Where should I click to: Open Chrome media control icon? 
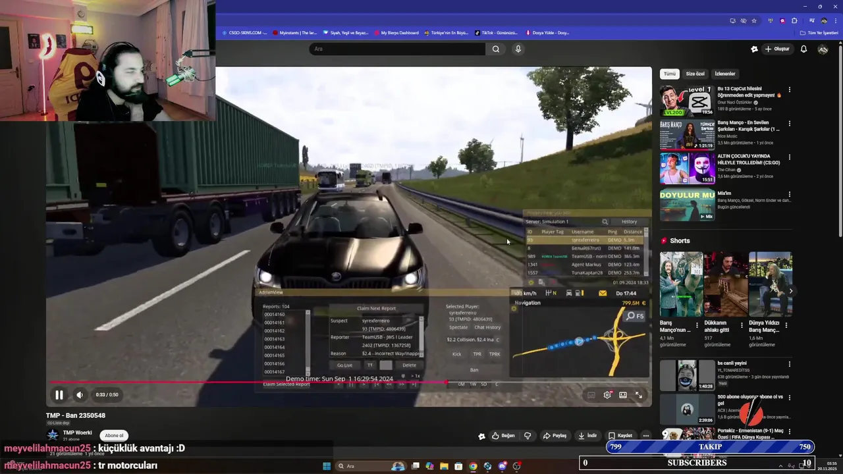tap(812, 20)
